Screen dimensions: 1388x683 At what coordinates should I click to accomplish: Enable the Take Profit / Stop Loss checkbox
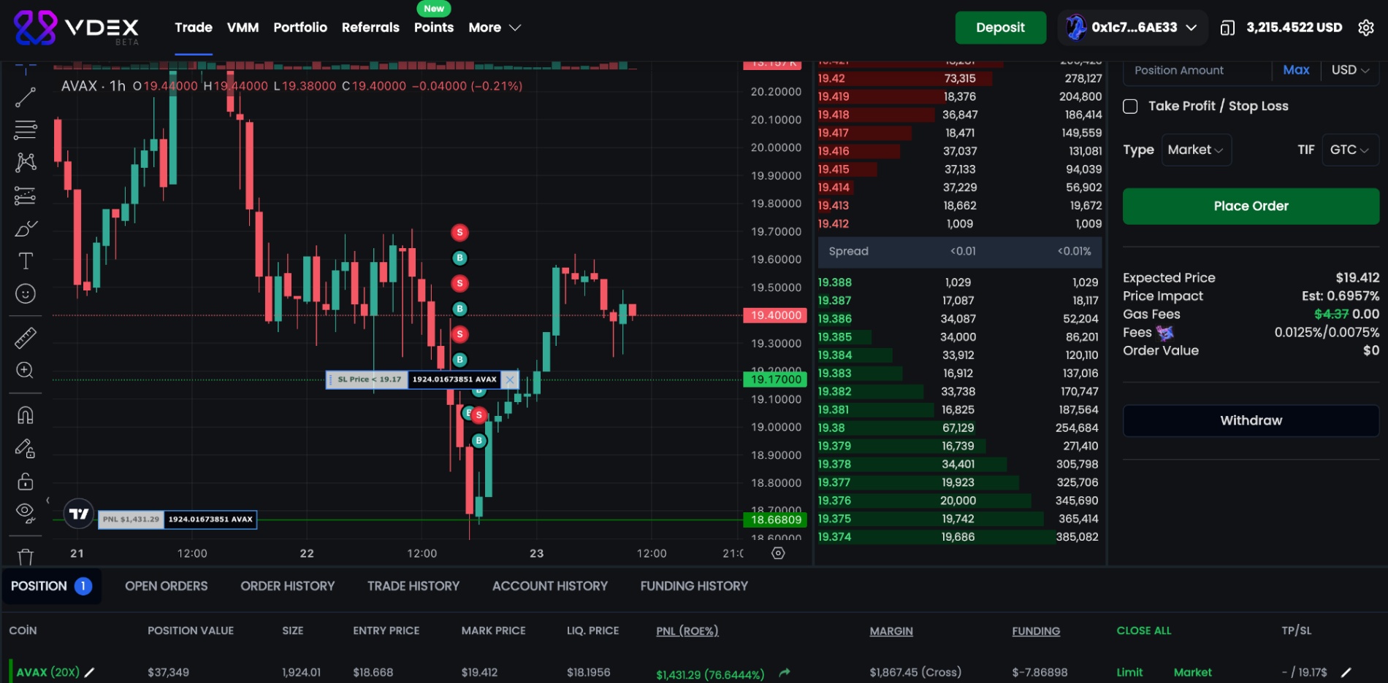click(1130, 107)
